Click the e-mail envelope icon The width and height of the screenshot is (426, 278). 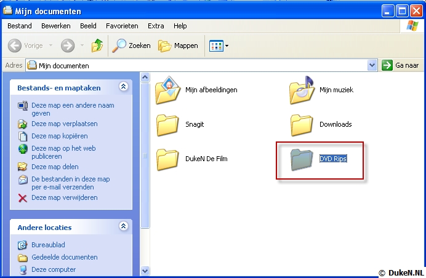tap(23, 180)
